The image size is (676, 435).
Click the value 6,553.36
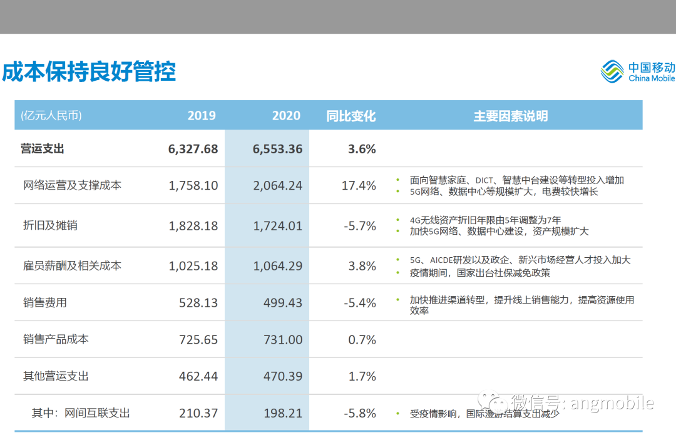pos(278,149)
